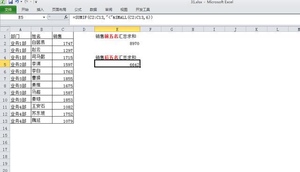The image size is (300, 172).
Task: Select column G header
Action: click(x=172, y=29)
